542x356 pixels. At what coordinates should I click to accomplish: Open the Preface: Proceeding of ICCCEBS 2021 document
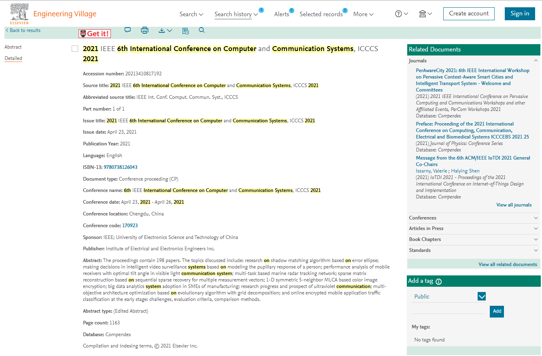pos(472,130)
